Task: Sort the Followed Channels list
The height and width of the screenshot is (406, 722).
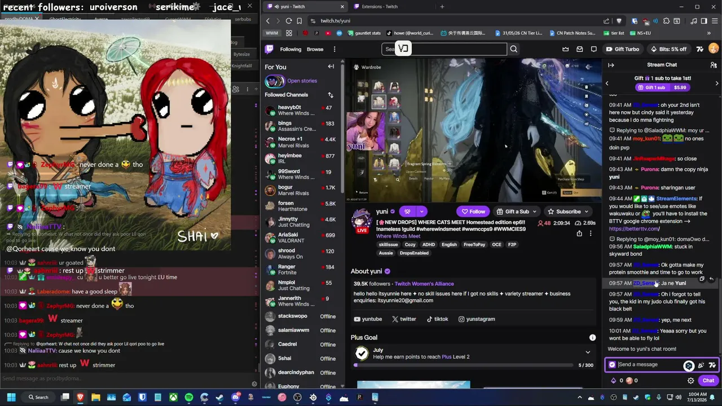Action: [331, 95]
